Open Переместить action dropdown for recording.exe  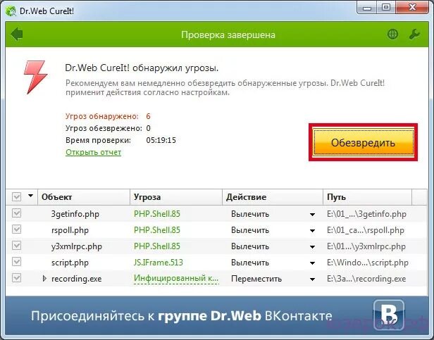(x=313, y=279)
